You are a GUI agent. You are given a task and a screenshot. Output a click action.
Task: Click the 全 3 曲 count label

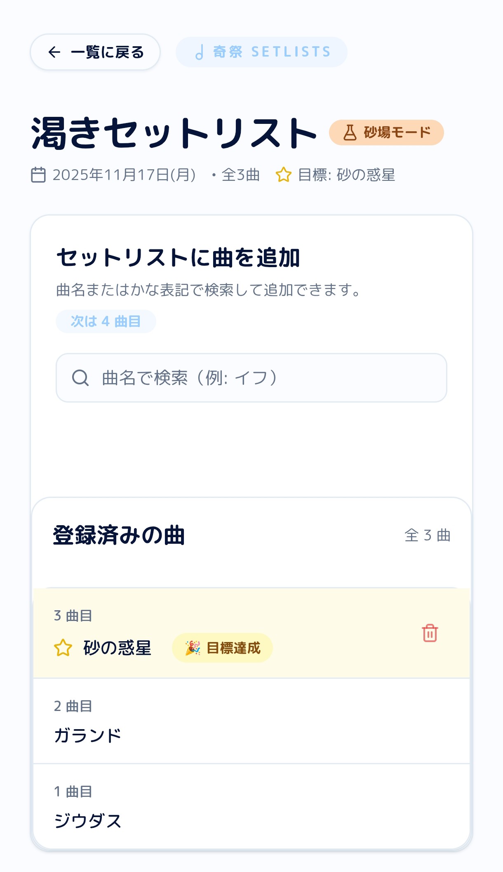427,535
